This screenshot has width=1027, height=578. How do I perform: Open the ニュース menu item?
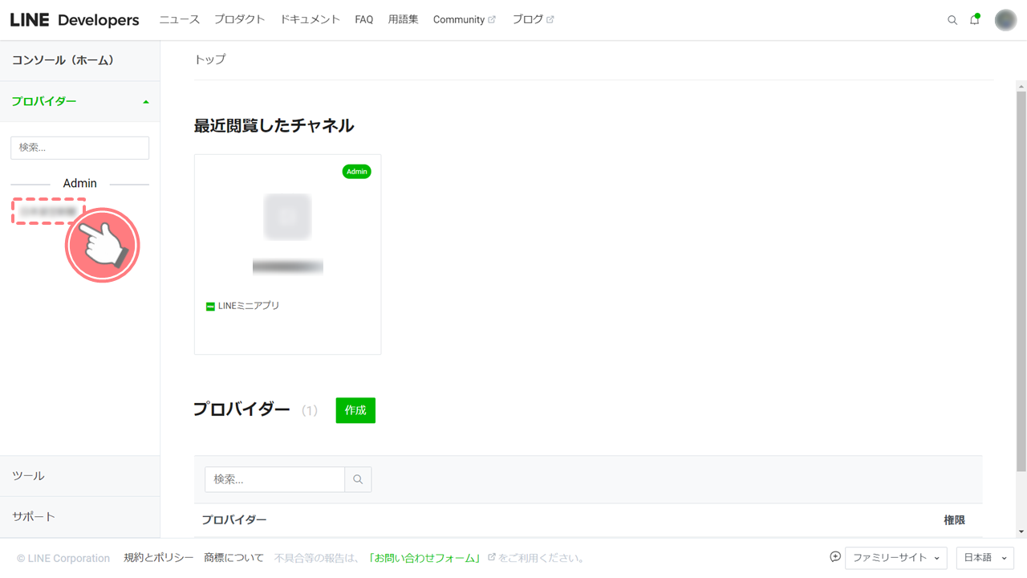tap(179, 19)
